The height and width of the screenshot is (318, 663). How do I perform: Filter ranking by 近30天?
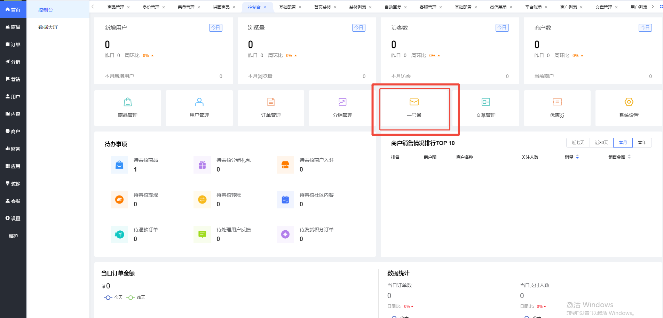point(601,143)
